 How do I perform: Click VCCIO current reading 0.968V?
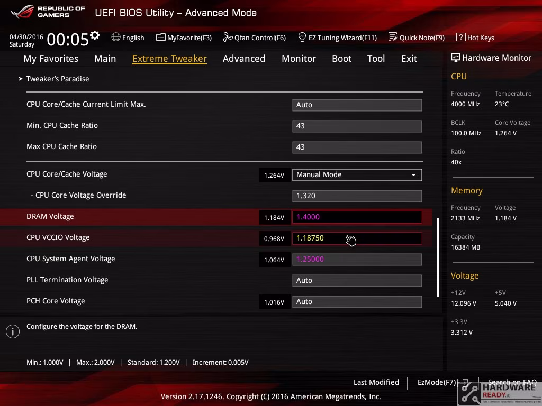point(274,238)
